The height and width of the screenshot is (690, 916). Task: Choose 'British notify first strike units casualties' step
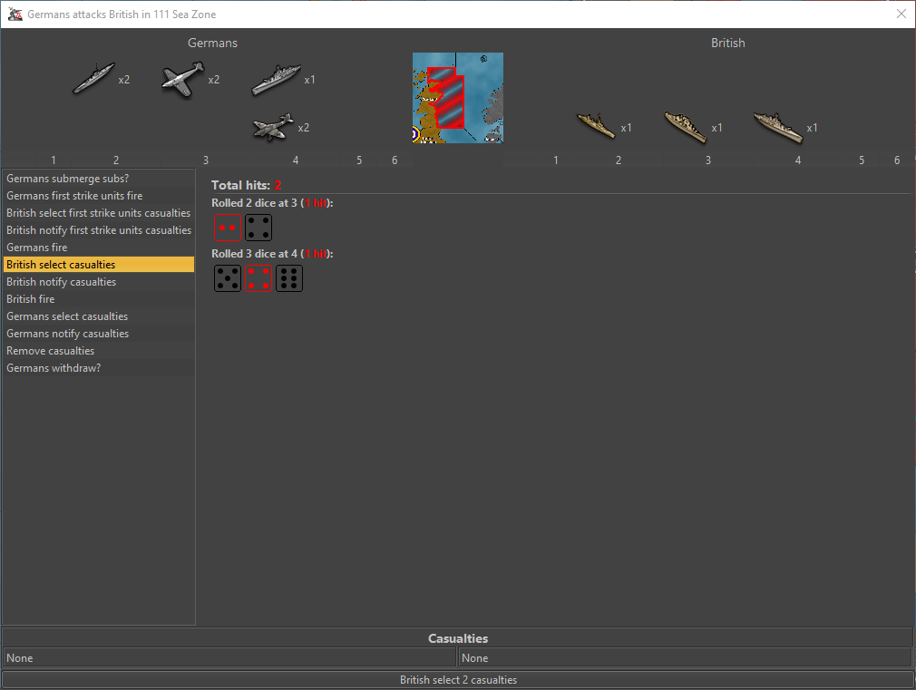[x=99, y=230]
